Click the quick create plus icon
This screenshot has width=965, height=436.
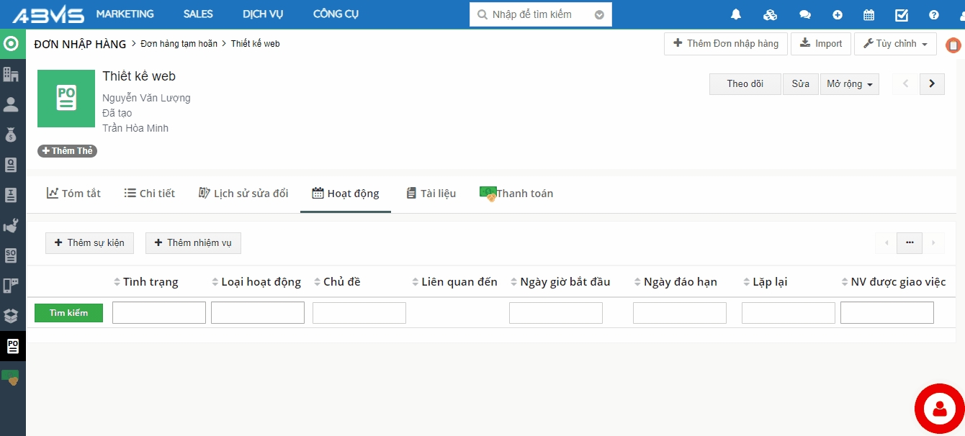point(838,14)
